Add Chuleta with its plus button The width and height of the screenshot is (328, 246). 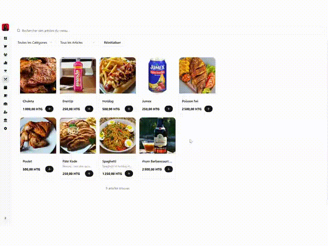[x=49, y=109]
